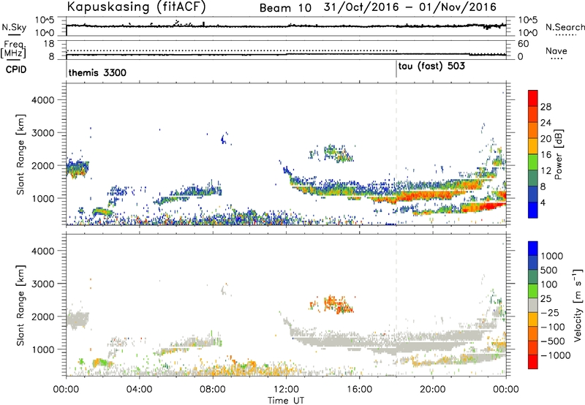Click the 'N.Search' legend label
This screenshot has height=405, width=585.
click(565, 27)
